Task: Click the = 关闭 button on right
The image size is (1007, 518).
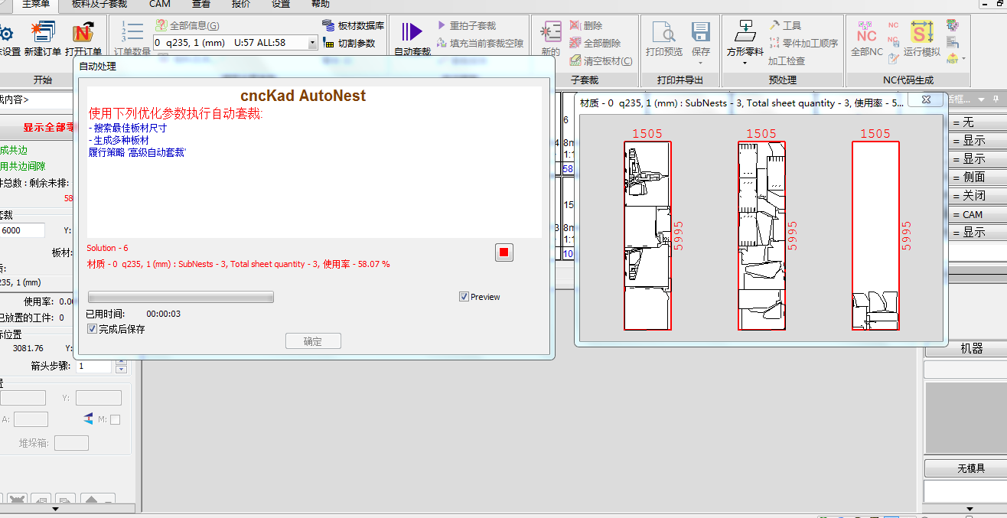Action: (x=977, y=196)
